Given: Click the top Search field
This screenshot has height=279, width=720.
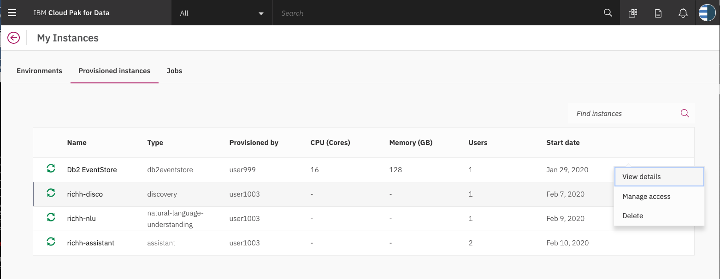Looking at the screenshot, I should 438,13.
